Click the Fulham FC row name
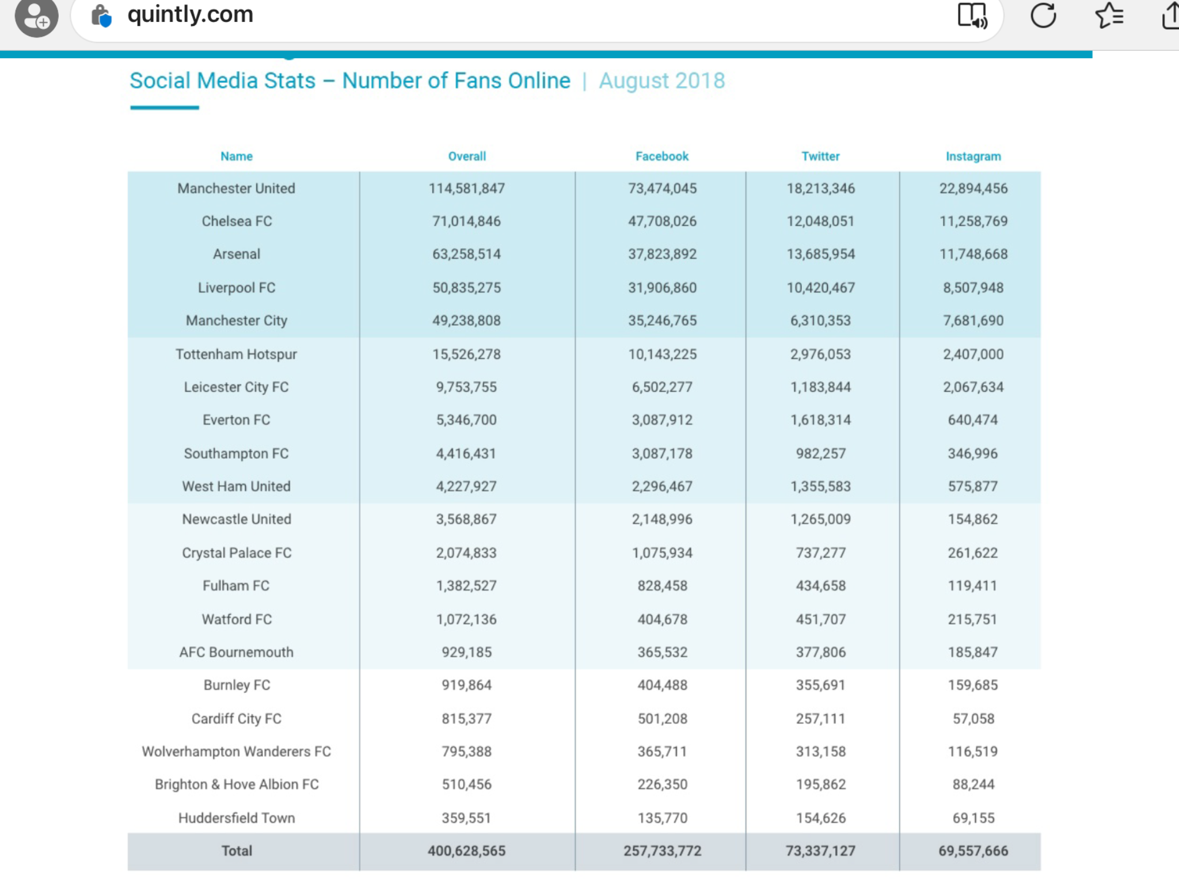Image resolution: width=1179 pixels, height=884 pixels. pos(236,585)
